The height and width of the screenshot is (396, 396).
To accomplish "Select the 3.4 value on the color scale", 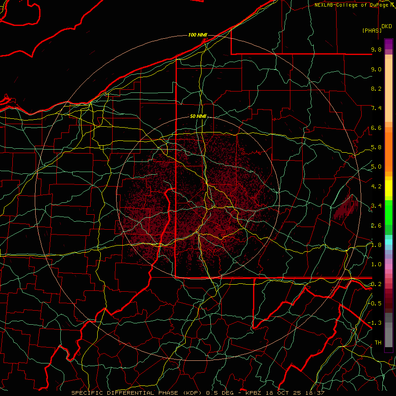I will click(376, 206).
